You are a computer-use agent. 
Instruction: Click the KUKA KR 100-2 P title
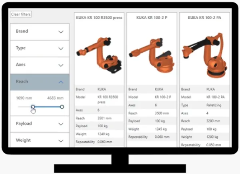point(152,18)
